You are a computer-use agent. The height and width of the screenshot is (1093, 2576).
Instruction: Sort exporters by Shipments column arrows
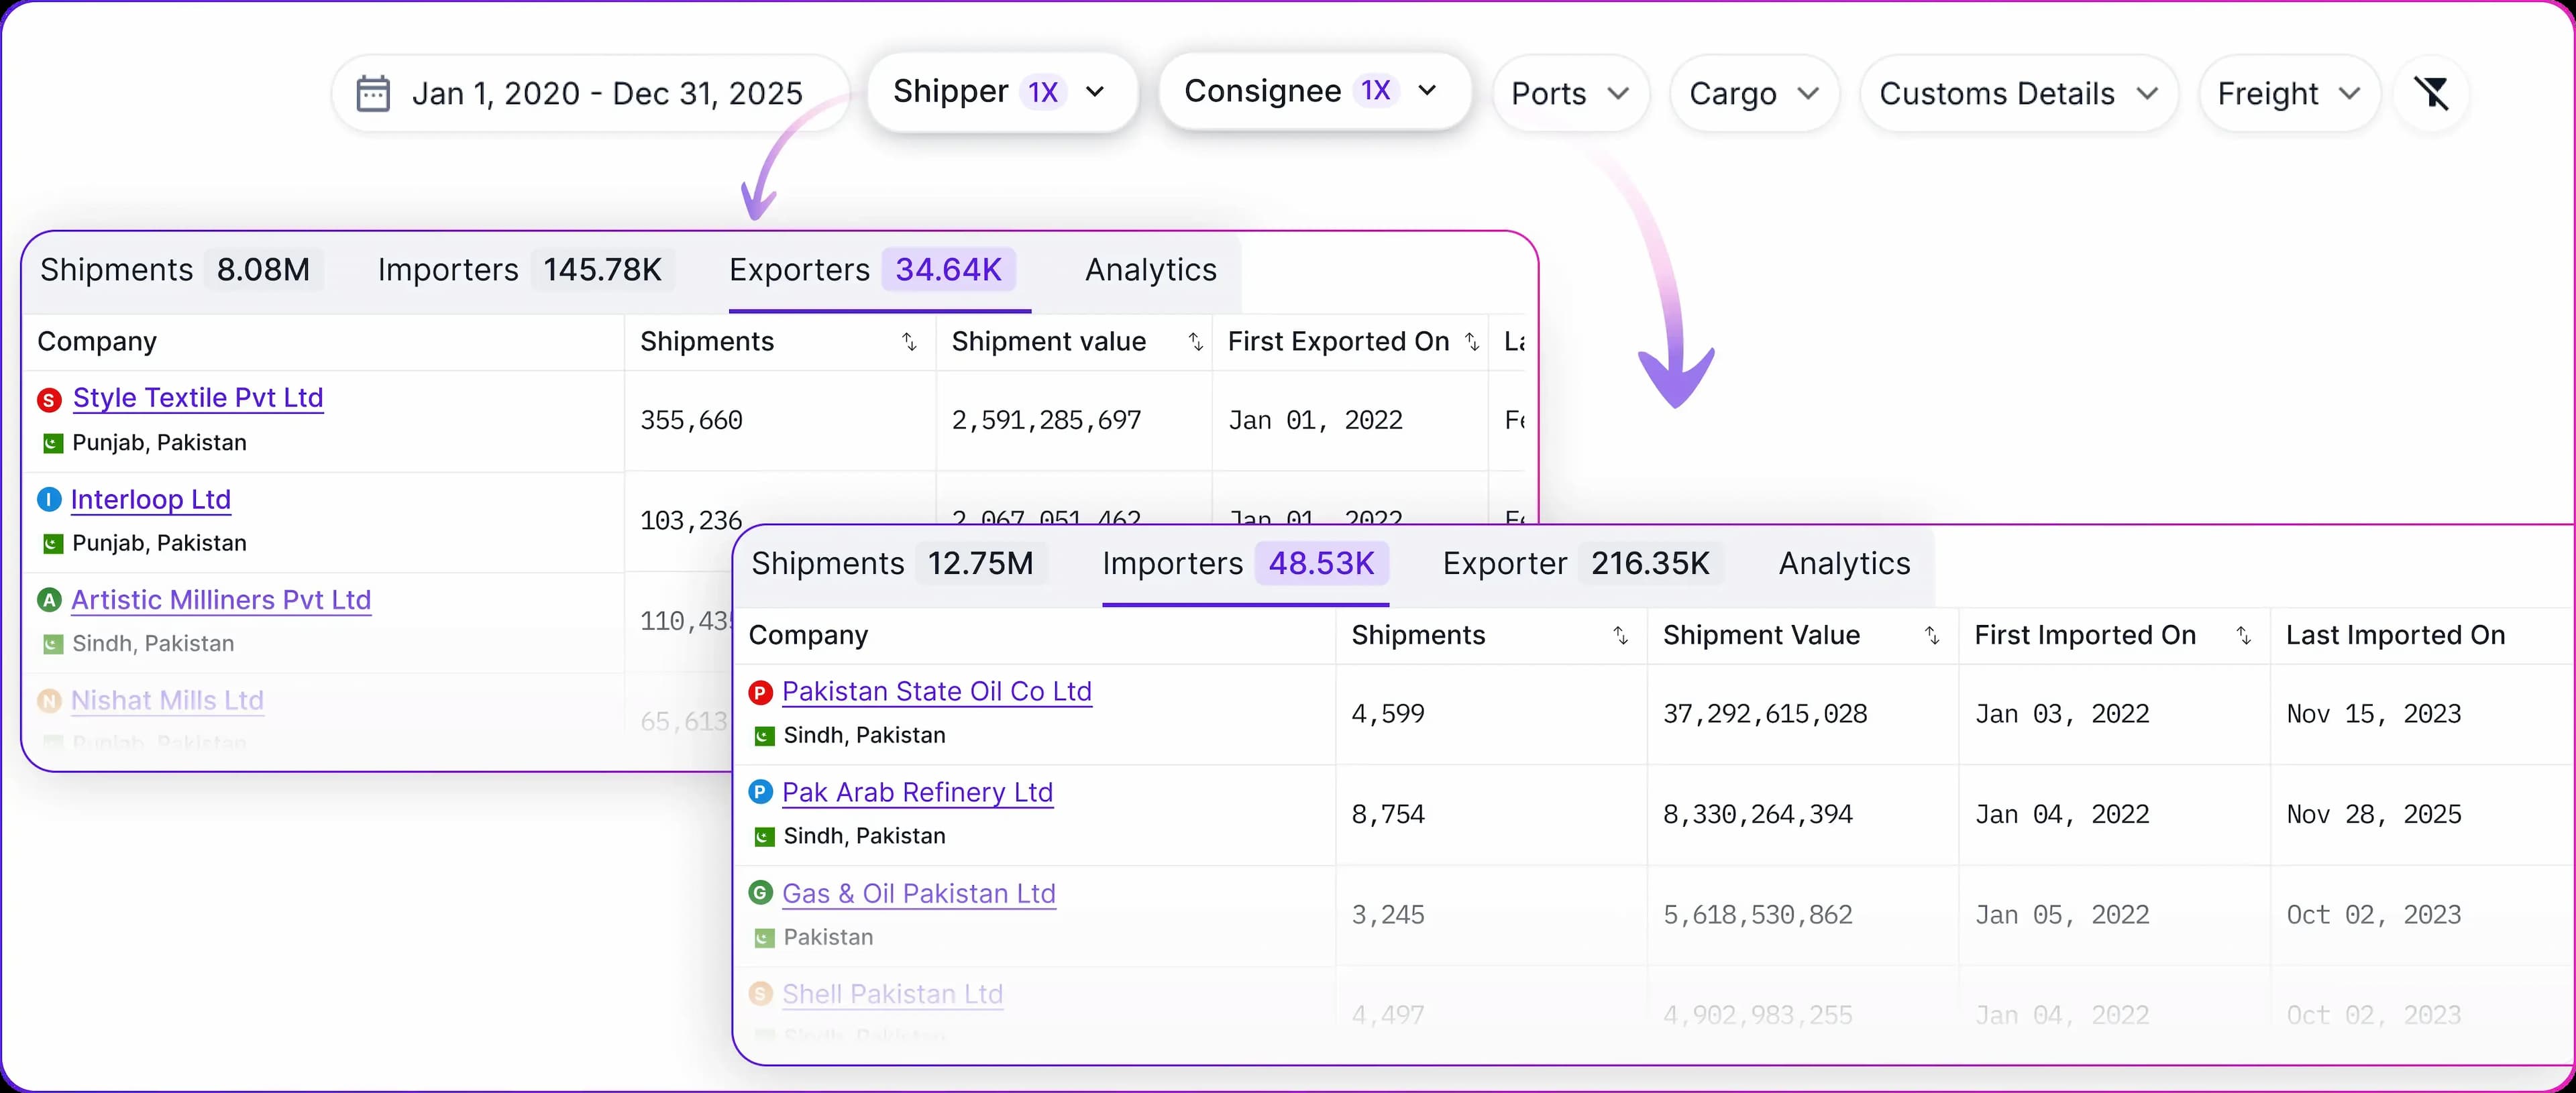pos(909,342)
